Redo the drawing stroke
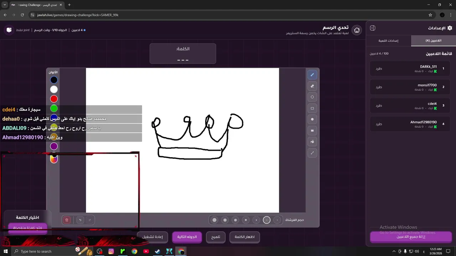 pyautogui.click(x=90, y=220)
